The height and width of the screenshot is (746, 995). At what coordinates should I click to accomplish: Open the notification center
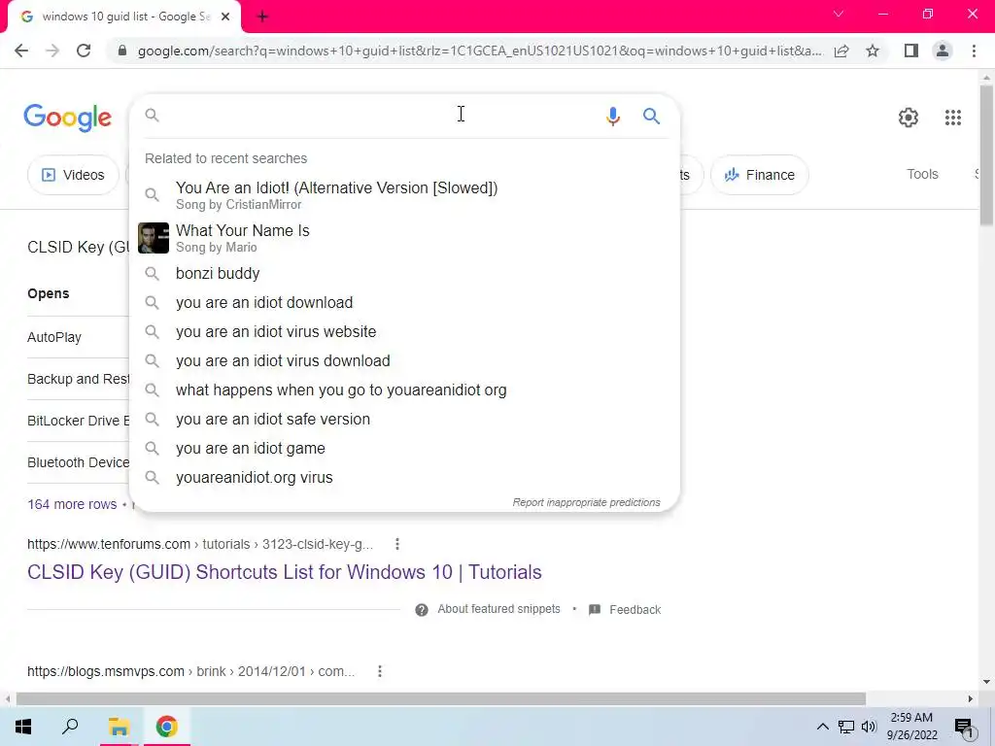pyautogui.click(x=963, y=728)
